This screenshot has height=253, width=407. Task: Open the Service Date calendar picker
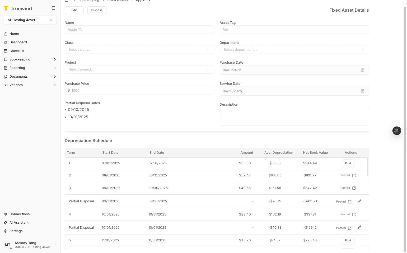pos(363,91)
